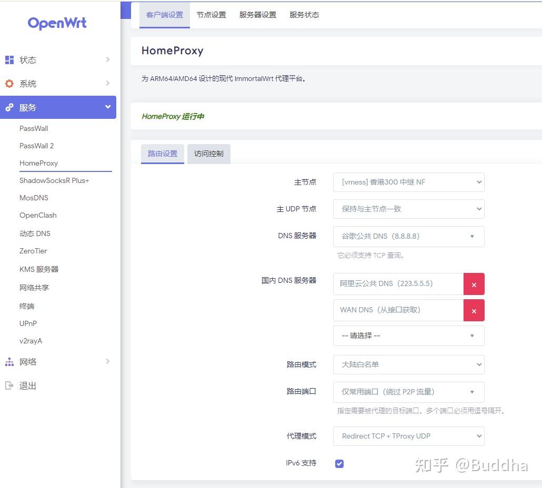This screenshot has height=488, width=542.
Task: Click the 退出 logout icon
Action: (x=9, y=385)
